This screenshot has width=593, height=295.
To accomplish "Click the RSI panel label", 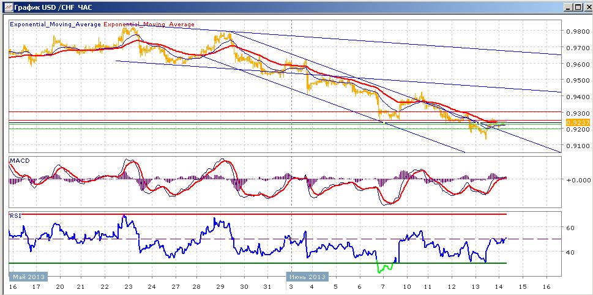I will [x=15, y=215].
